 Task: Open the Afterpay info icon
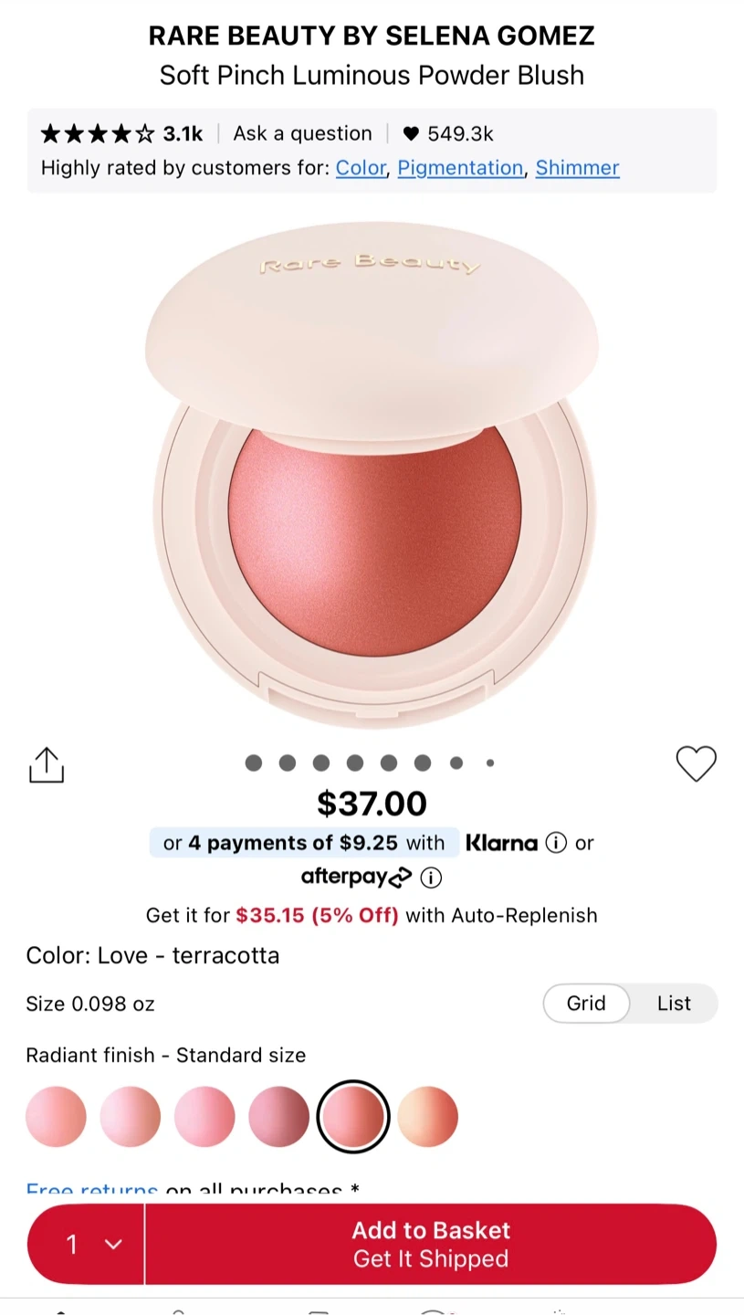click(x=431, y=878)
